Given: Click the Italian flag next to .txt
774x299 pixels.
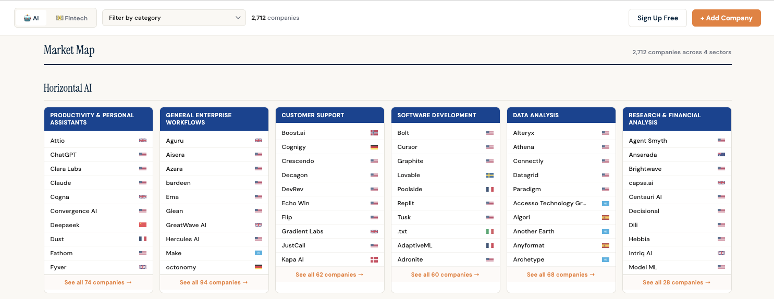Looking at the screenshot, I should point(490,231).
